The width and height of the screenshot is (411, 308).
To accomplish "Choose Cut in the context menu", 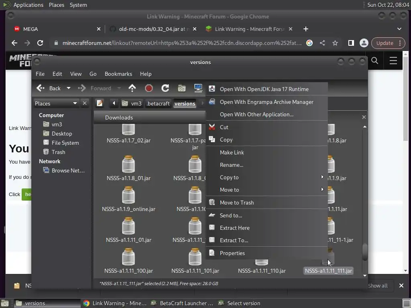I will [x=267, y=127].
